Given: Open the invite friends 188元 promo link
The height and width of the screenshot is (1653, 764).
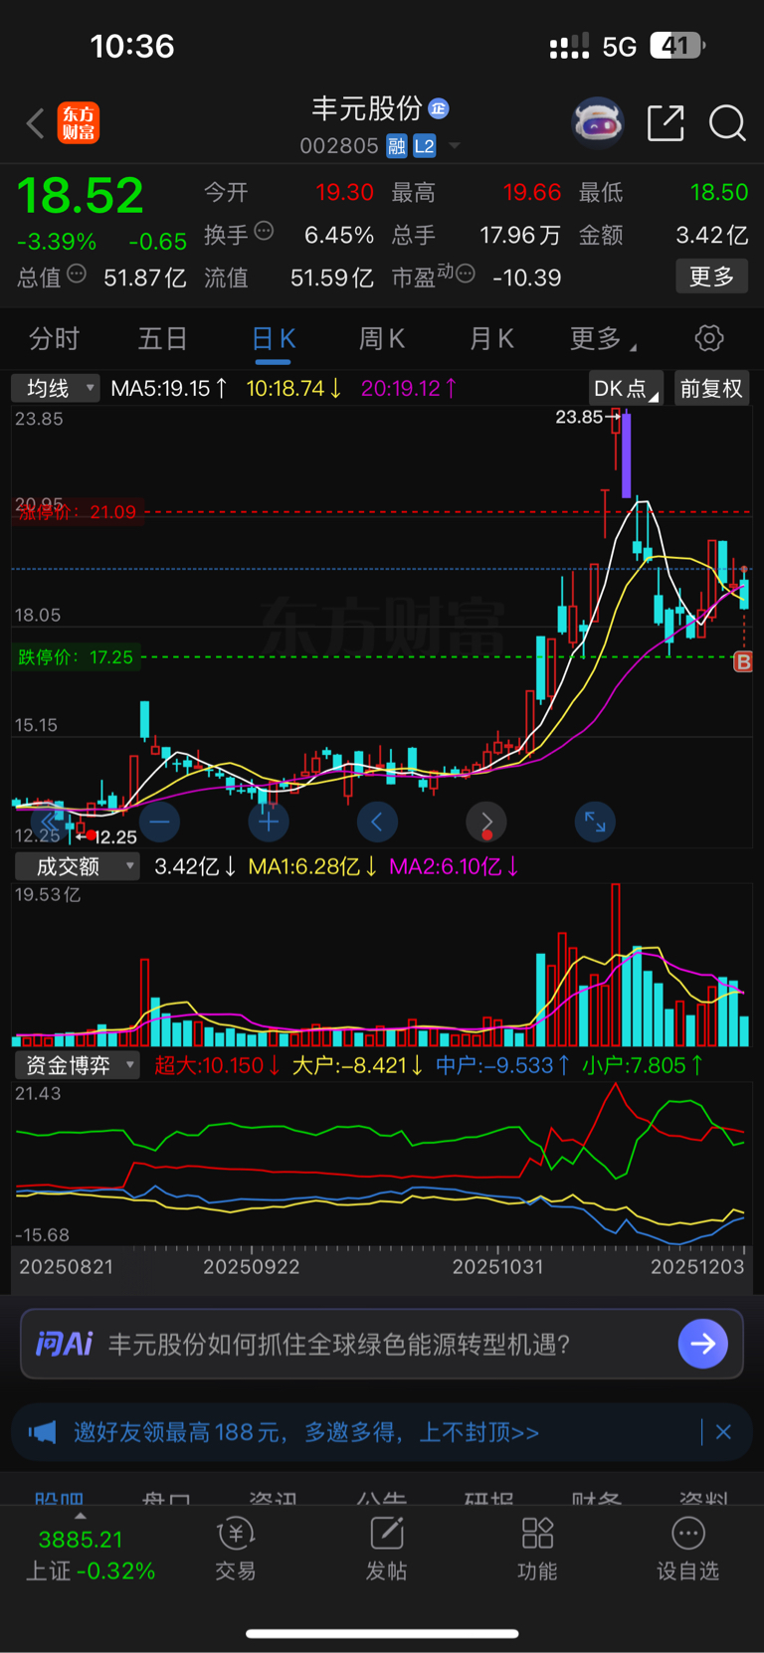Looking at the screenshot, I should (305, 1432).
